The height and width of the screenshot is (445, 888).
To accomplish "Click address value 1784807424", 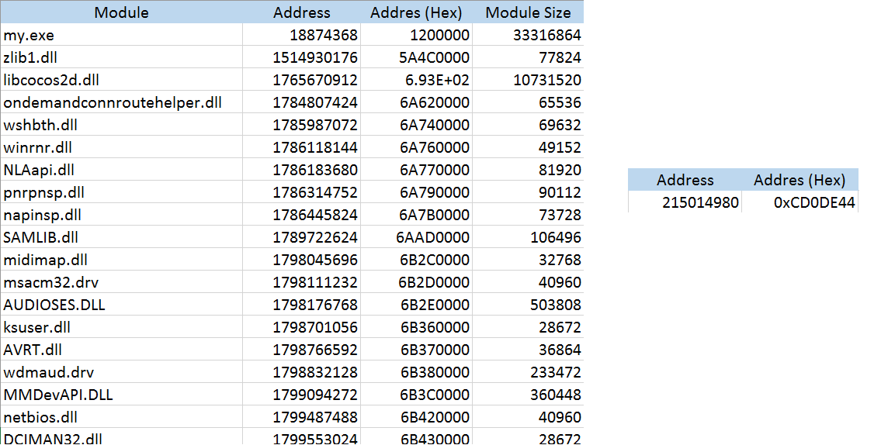I will pyautogui.click(x=301, y=102).
